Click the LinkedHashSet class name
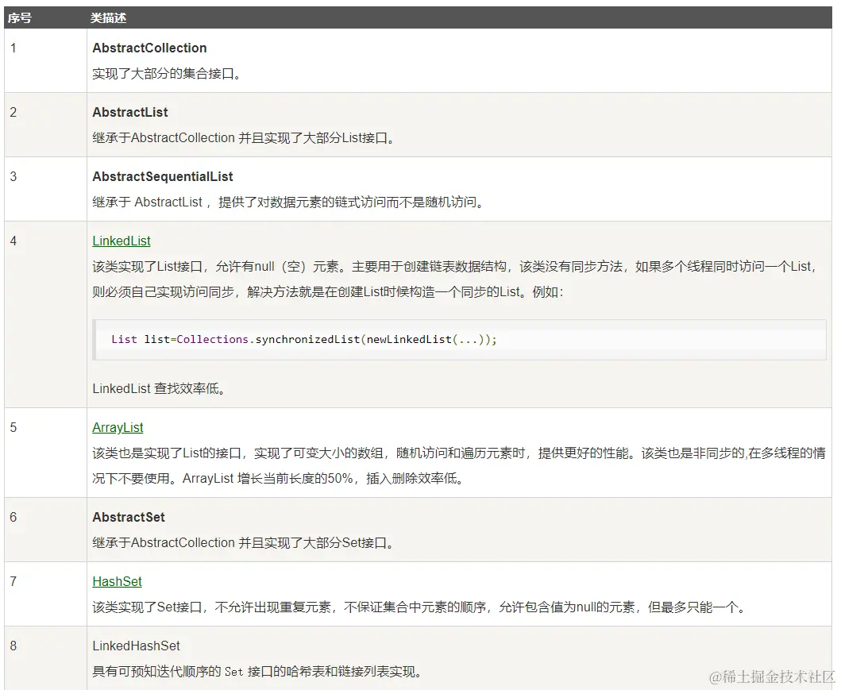841x690 pixels. (136, 646)
